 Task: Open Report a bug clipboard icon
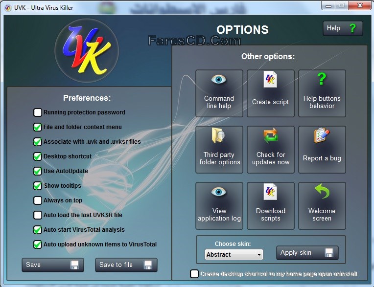point(322,135)
